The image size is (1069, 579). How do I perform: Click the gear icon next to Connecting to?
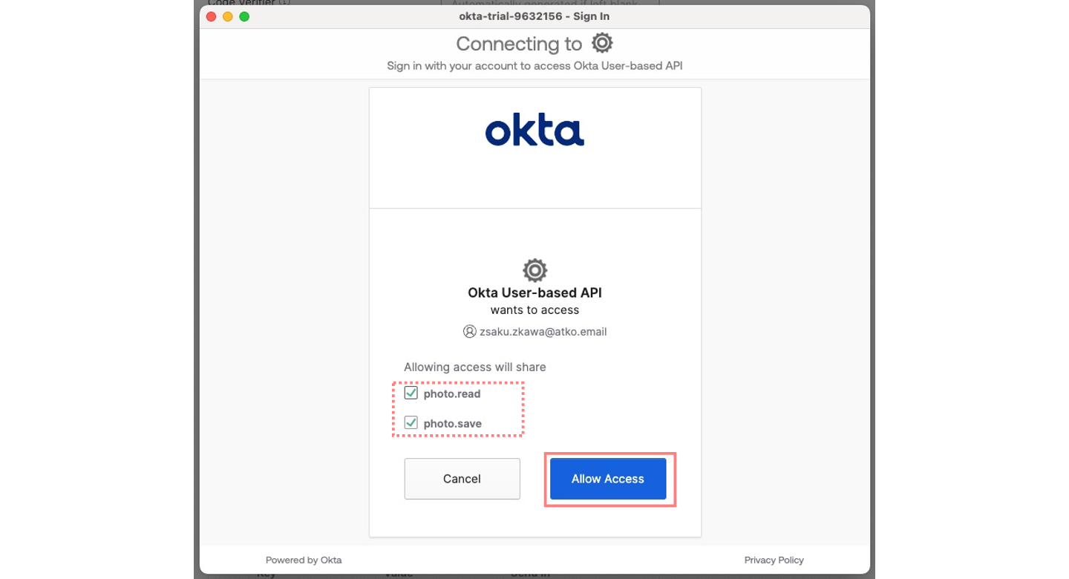(602, 43)
